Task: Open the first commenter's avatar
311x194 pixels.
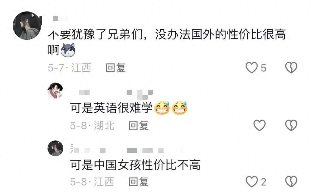Action: click(27, 25)
